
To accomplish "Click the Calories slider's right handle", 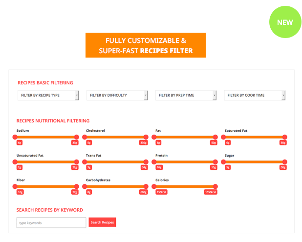I will 215,186.
